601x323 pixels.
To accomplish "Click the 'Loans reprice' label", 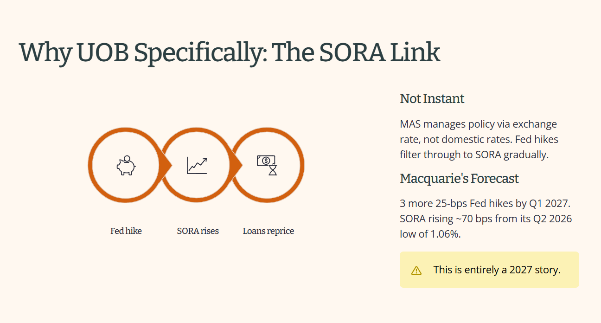I will click(x=269, y=231).
